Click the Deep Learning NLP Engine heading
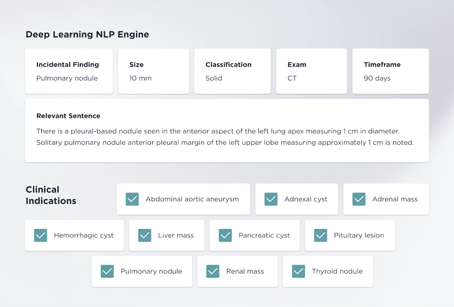 (x=87, y=34)
